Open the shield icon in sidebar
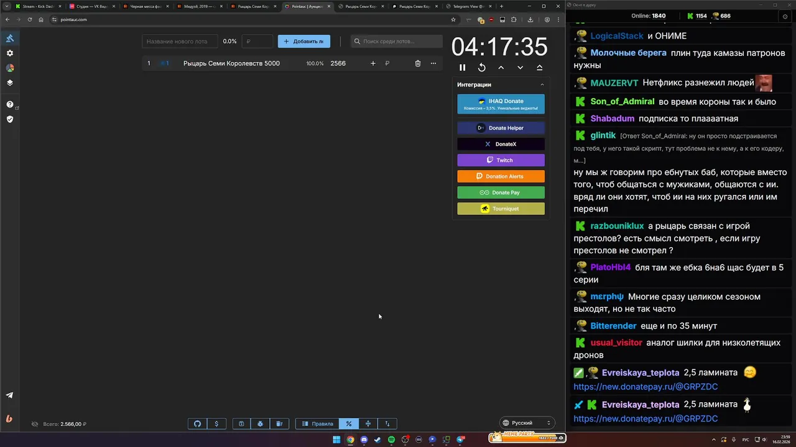Image resolution: width=796 pixels, height=447 pixels. 10,119
